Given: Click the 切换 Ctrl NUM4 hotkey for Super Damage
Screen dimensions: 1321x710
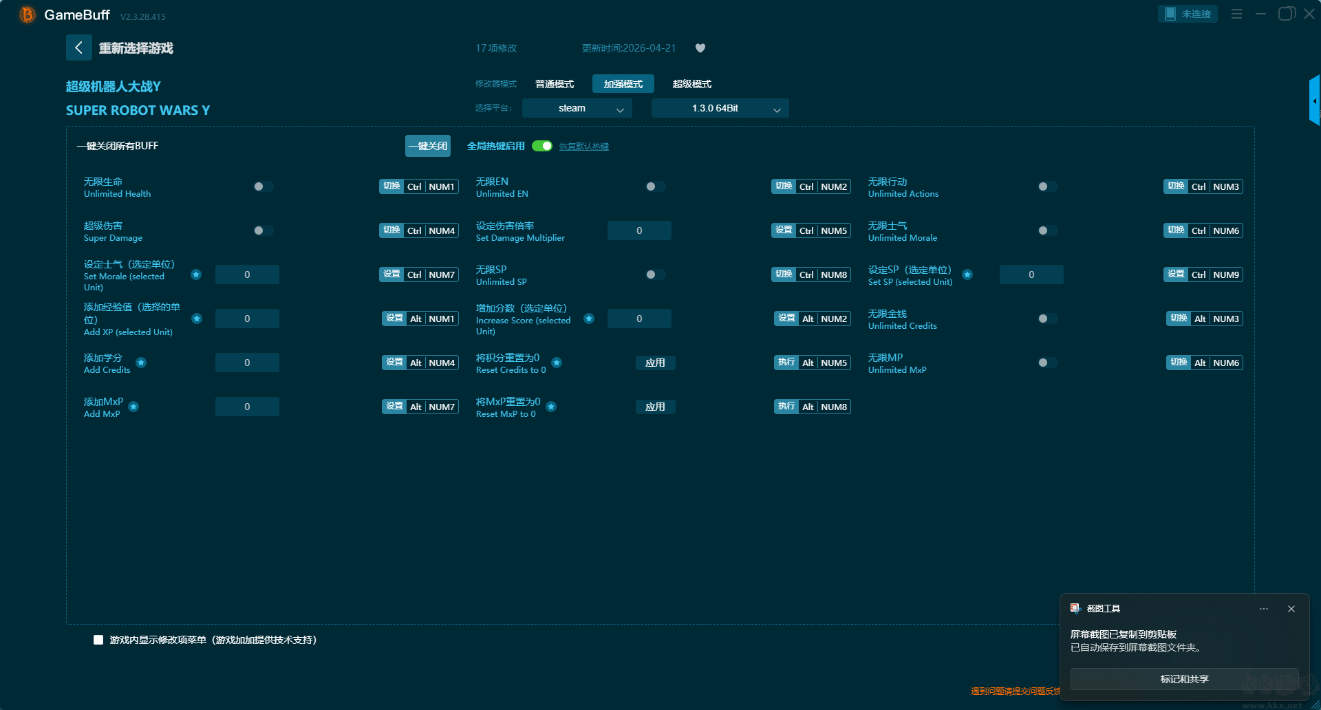Looking at the screenshot, I should [419, 230].
